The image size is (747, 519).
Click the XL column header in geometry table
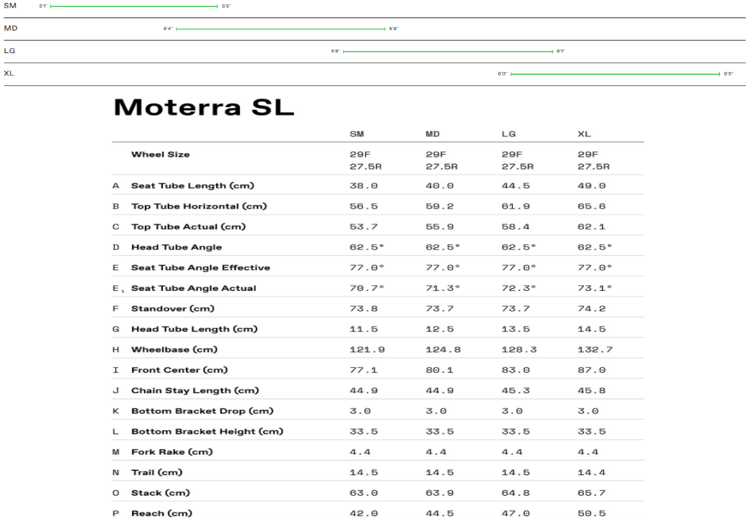point(585,134)
